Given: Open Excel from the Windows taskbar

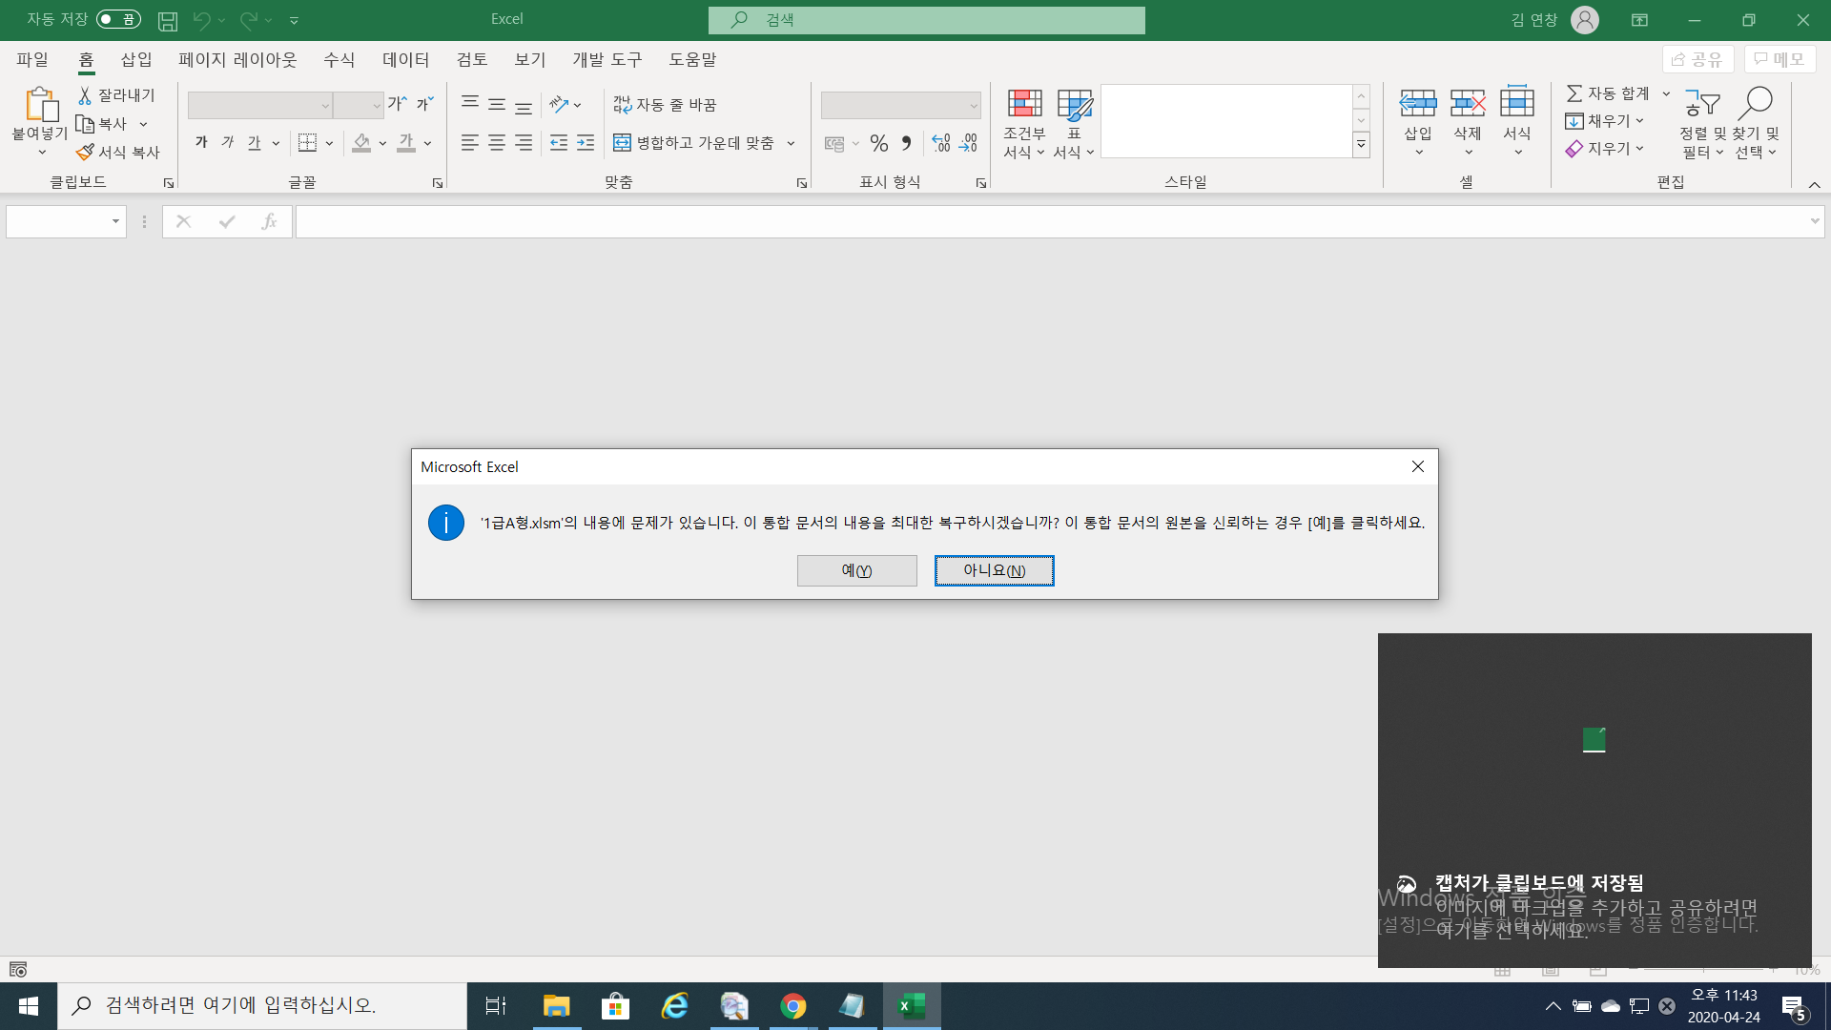Looking at the screenshot, I should (912, 1005).
